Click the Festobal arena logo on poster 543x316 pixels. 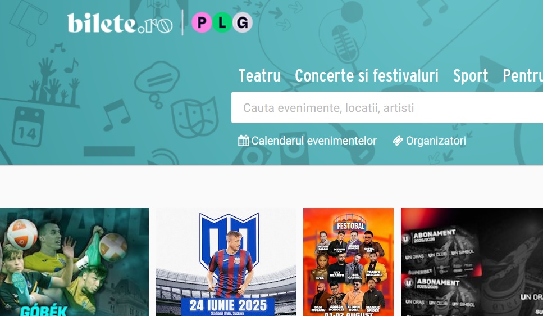(350, 223)
